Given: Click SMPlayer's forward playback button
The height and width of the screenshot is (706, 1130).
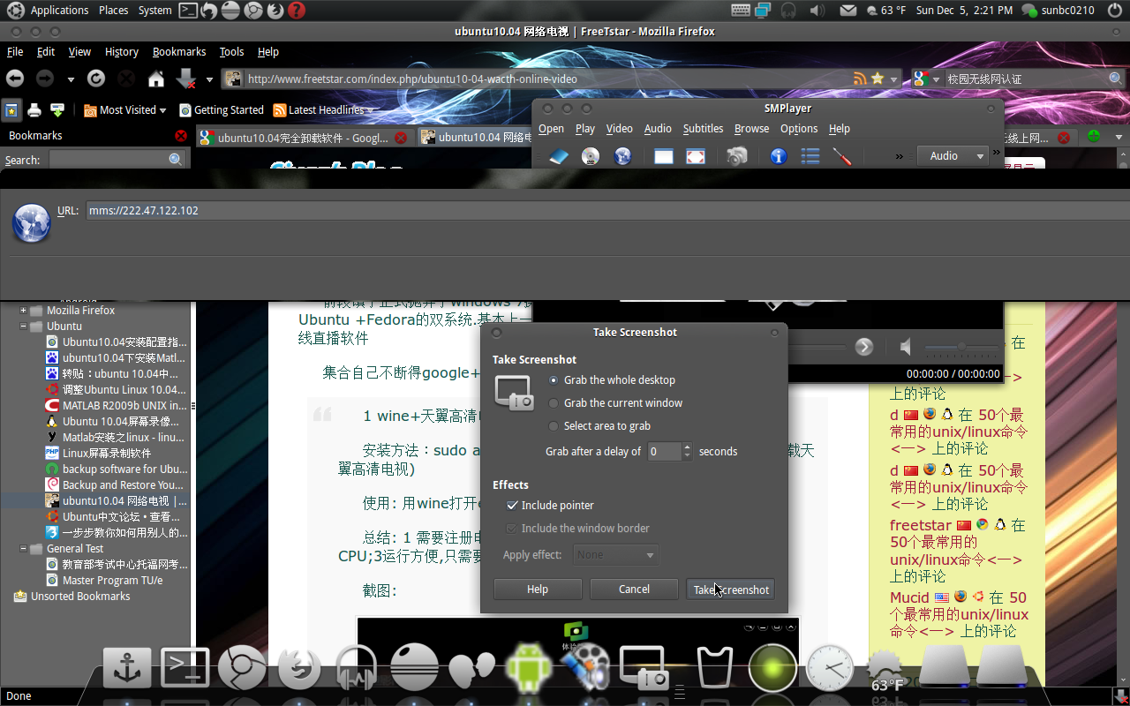Looking at the screenshot, I should click(864, 347).
